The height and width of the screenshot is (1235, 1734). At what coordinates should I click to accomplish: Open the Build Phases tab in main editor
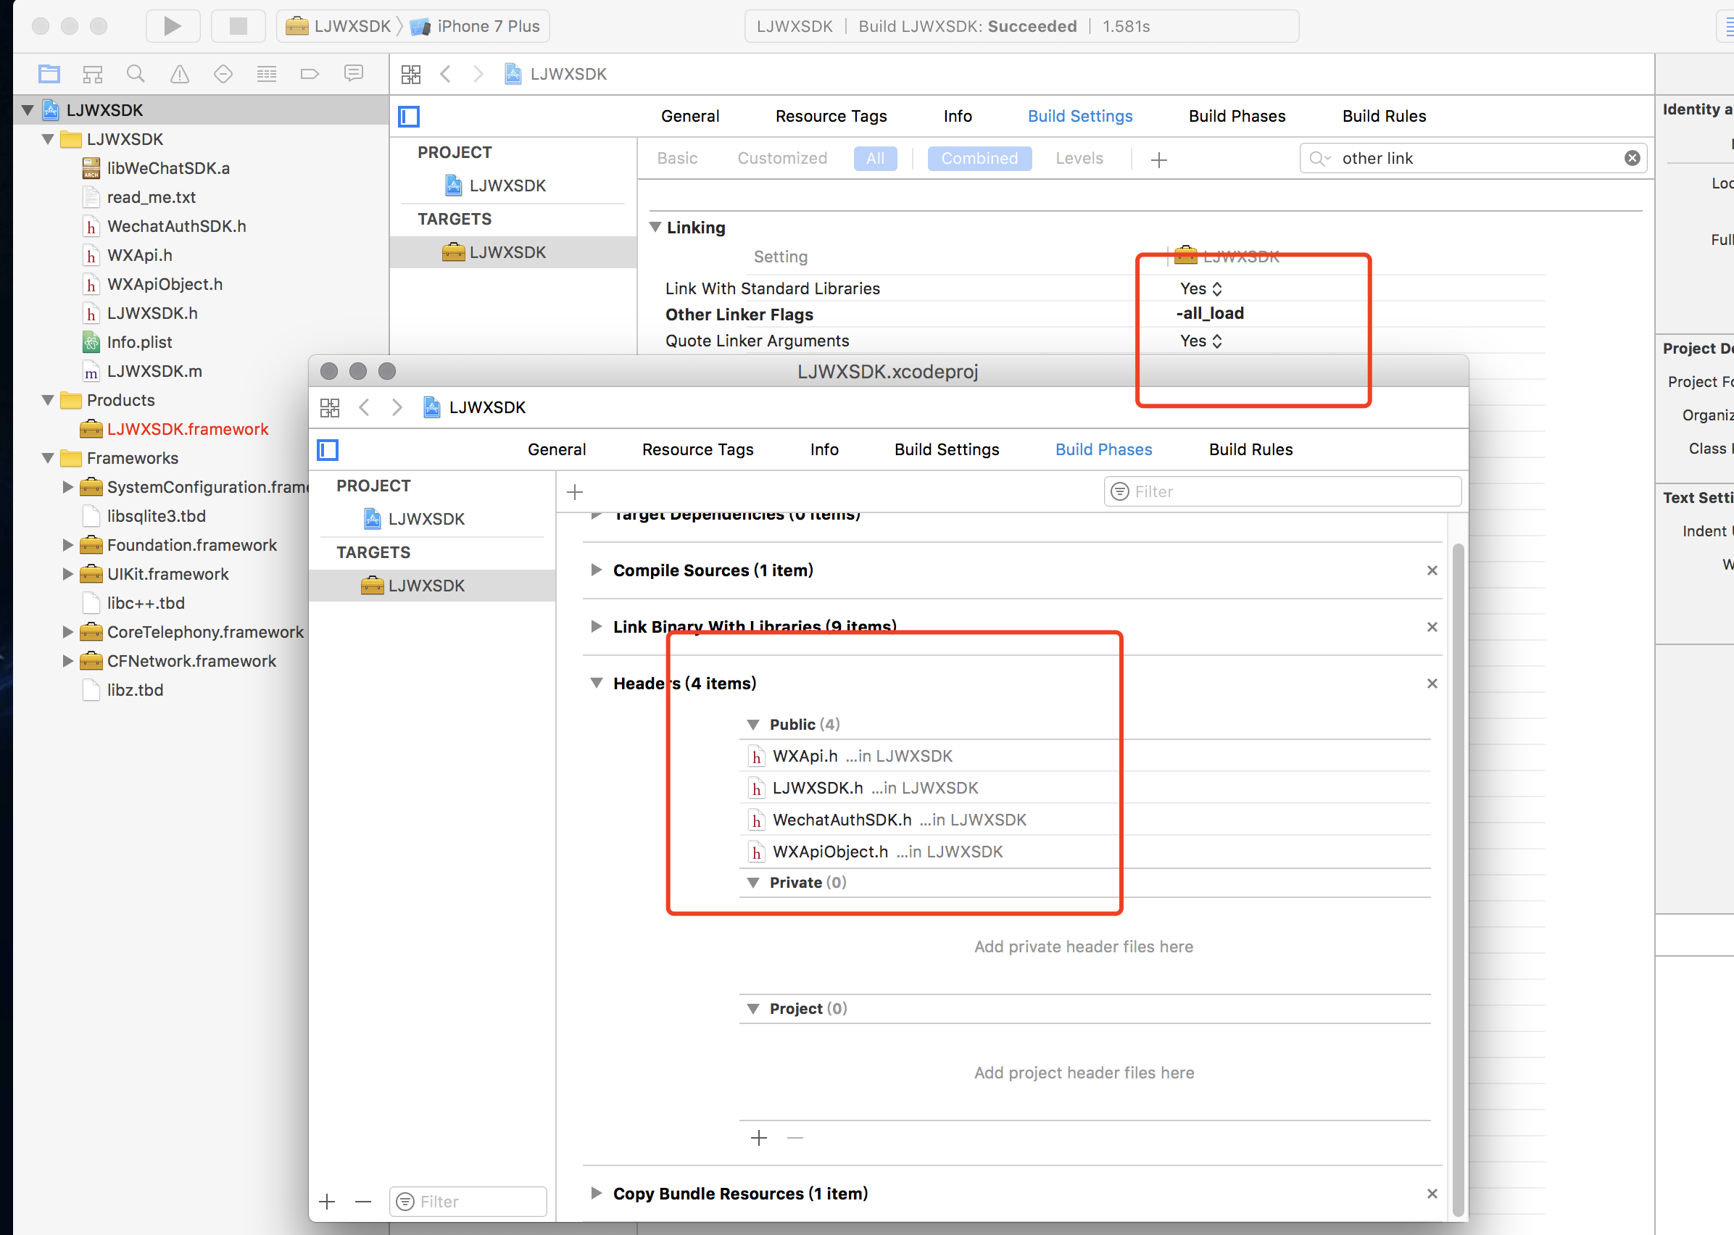1237,117
